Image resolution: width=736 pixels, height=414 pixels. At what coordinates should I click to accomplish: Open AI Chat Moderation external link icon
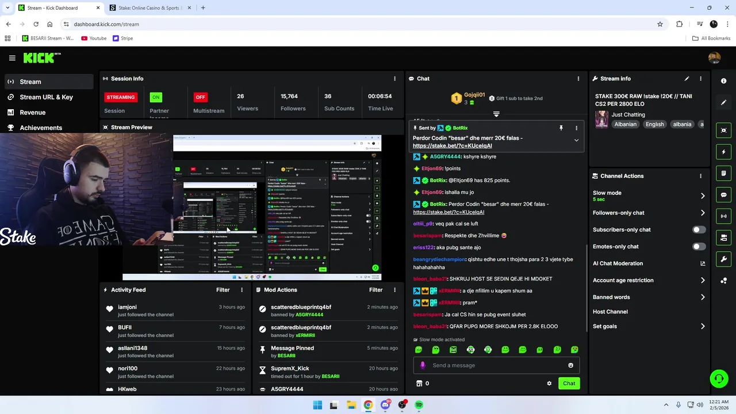[703, 263]
